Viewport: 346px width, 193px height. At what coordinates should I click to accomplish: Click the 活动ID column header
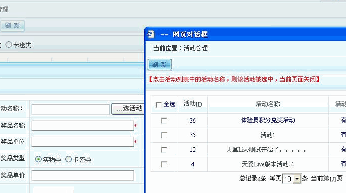tap(193, 104)
